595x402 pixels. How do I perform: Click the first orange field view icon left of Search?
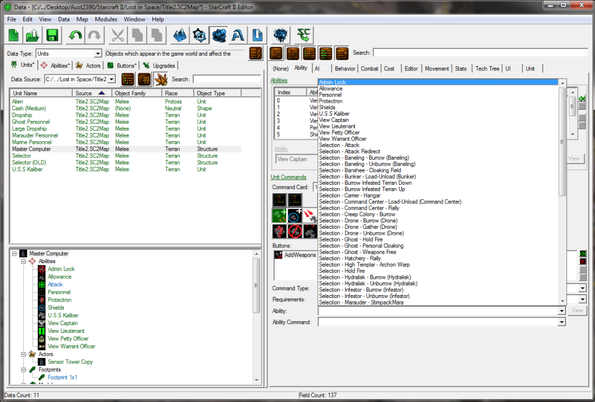(x=276, y=53)
